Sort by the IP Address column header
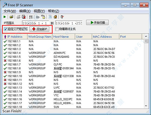The image size is (151, 115). click(x=15, y=37)
